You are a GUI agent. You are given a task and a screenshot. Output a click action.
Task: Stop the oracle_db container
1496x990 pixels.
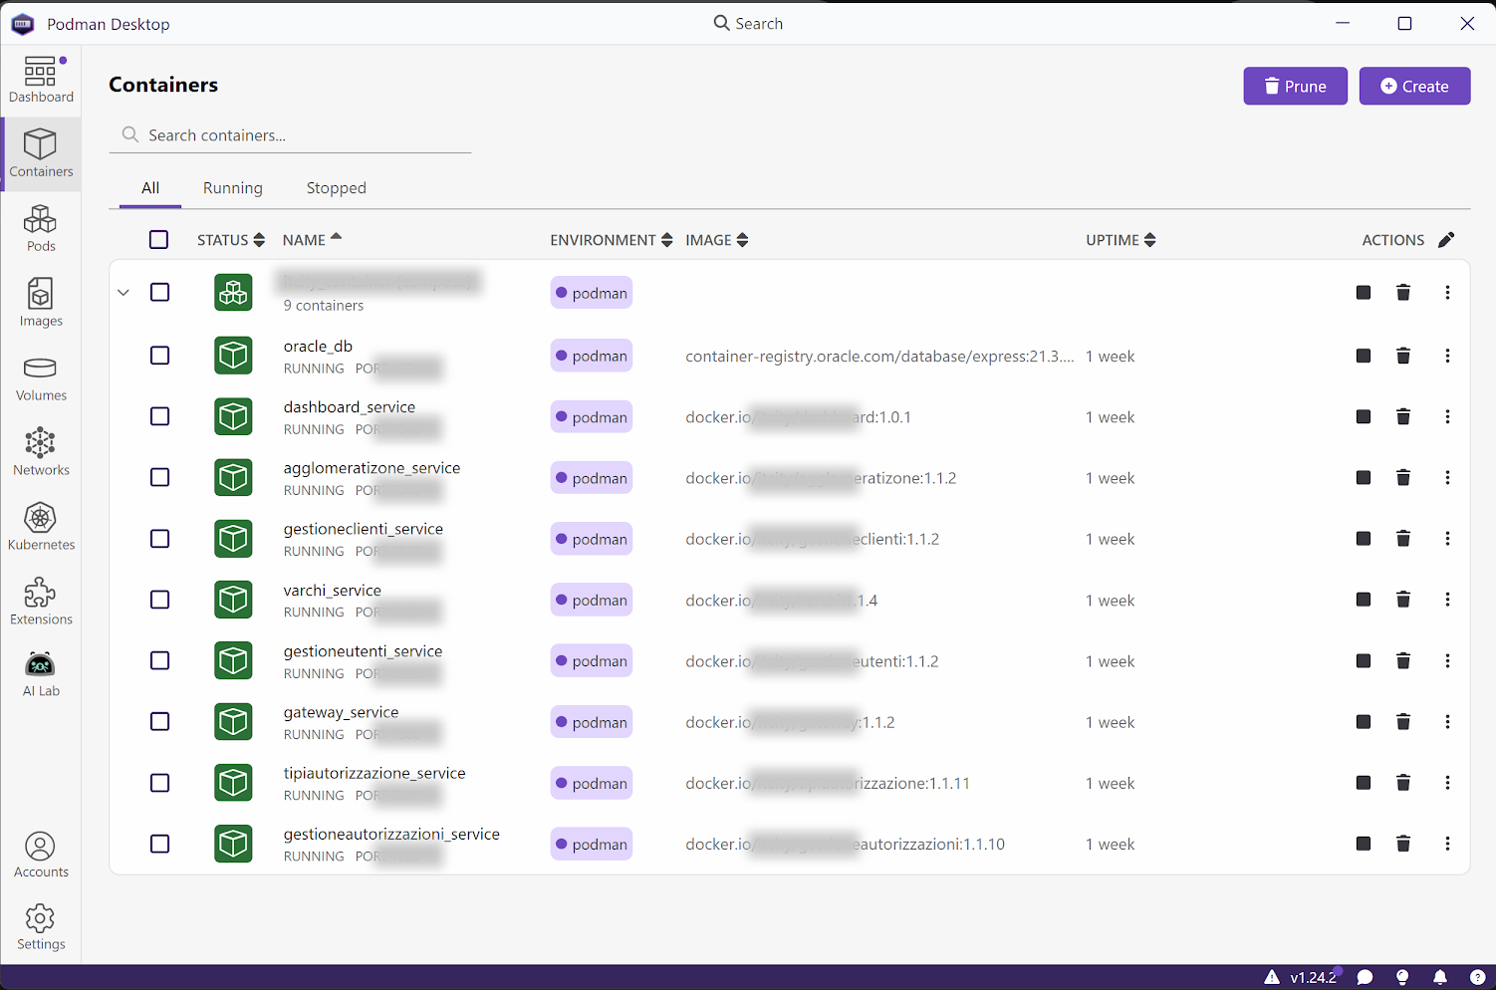click(x=1364, y=356)
